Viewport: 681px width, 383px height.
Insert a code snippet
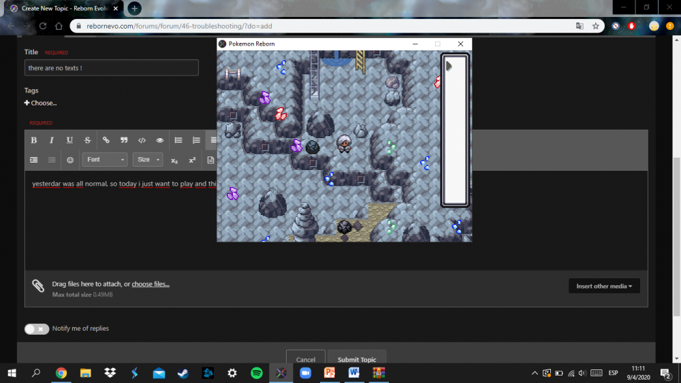click(142, 140)
